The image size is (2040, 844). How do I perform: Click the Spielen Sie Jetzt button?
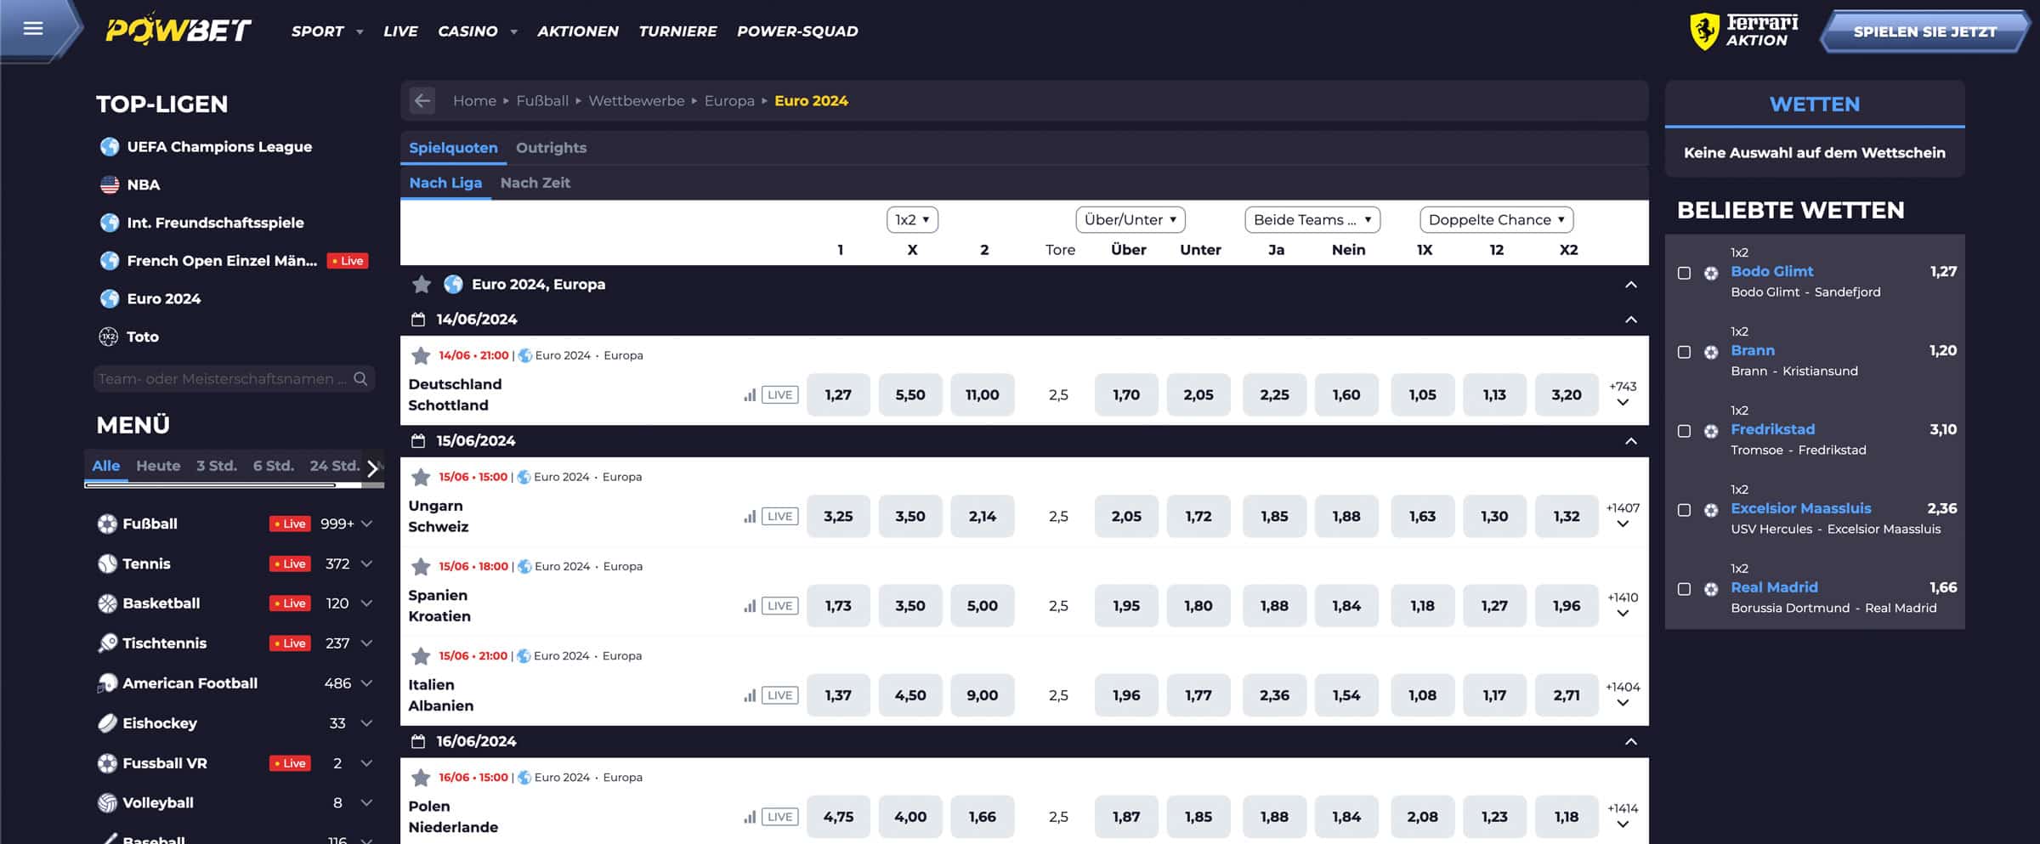[1924, 32]
